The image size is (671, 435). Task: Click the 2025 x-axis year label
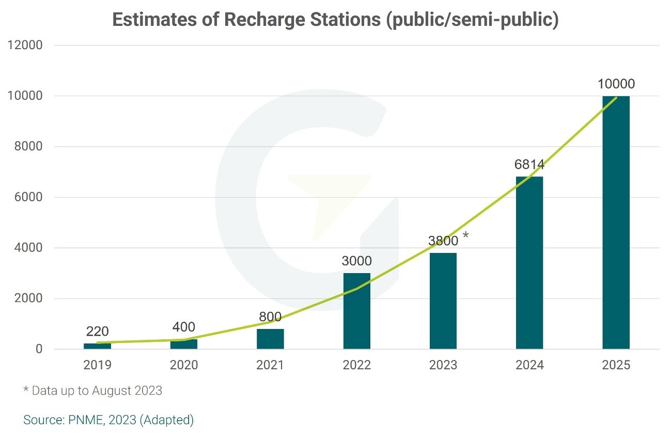(616, 365)
